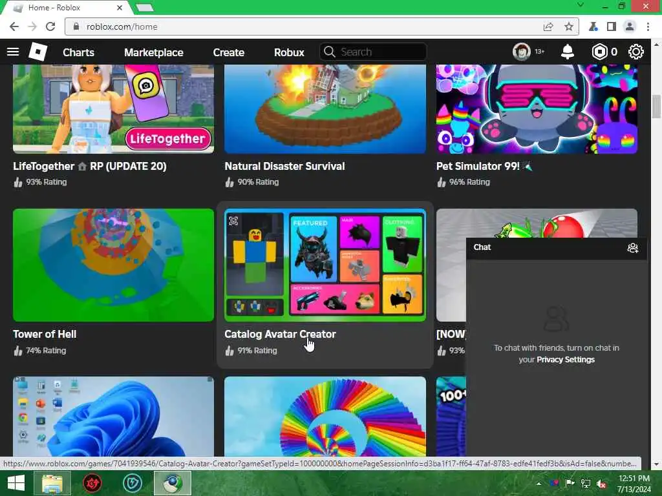Open LifeTogether RP (UPDATE 20) title
Screen dimensions: 662x496
89,166
